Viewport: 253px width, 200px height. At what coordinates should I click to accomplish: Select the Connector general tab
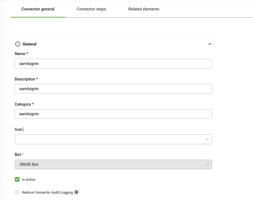point(38,9)
